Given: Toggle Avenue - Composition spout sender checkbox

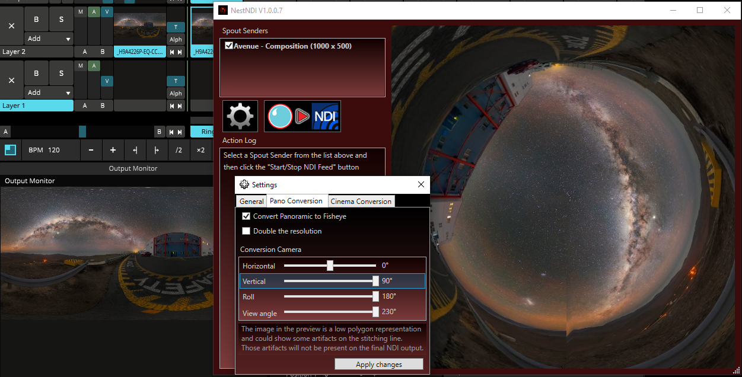Looking at the screenshot, I should point(229,46).
